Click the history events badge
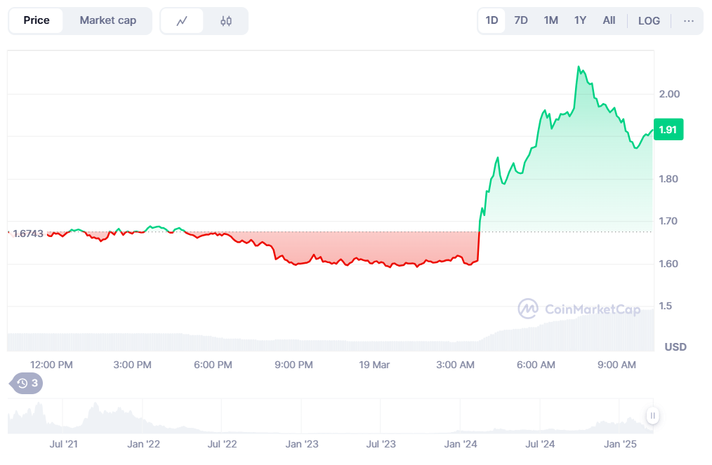 (x=27, y=383)
